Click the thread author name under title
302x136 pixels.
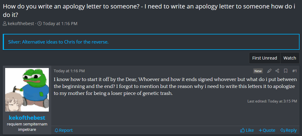click(x=21, y=24)
